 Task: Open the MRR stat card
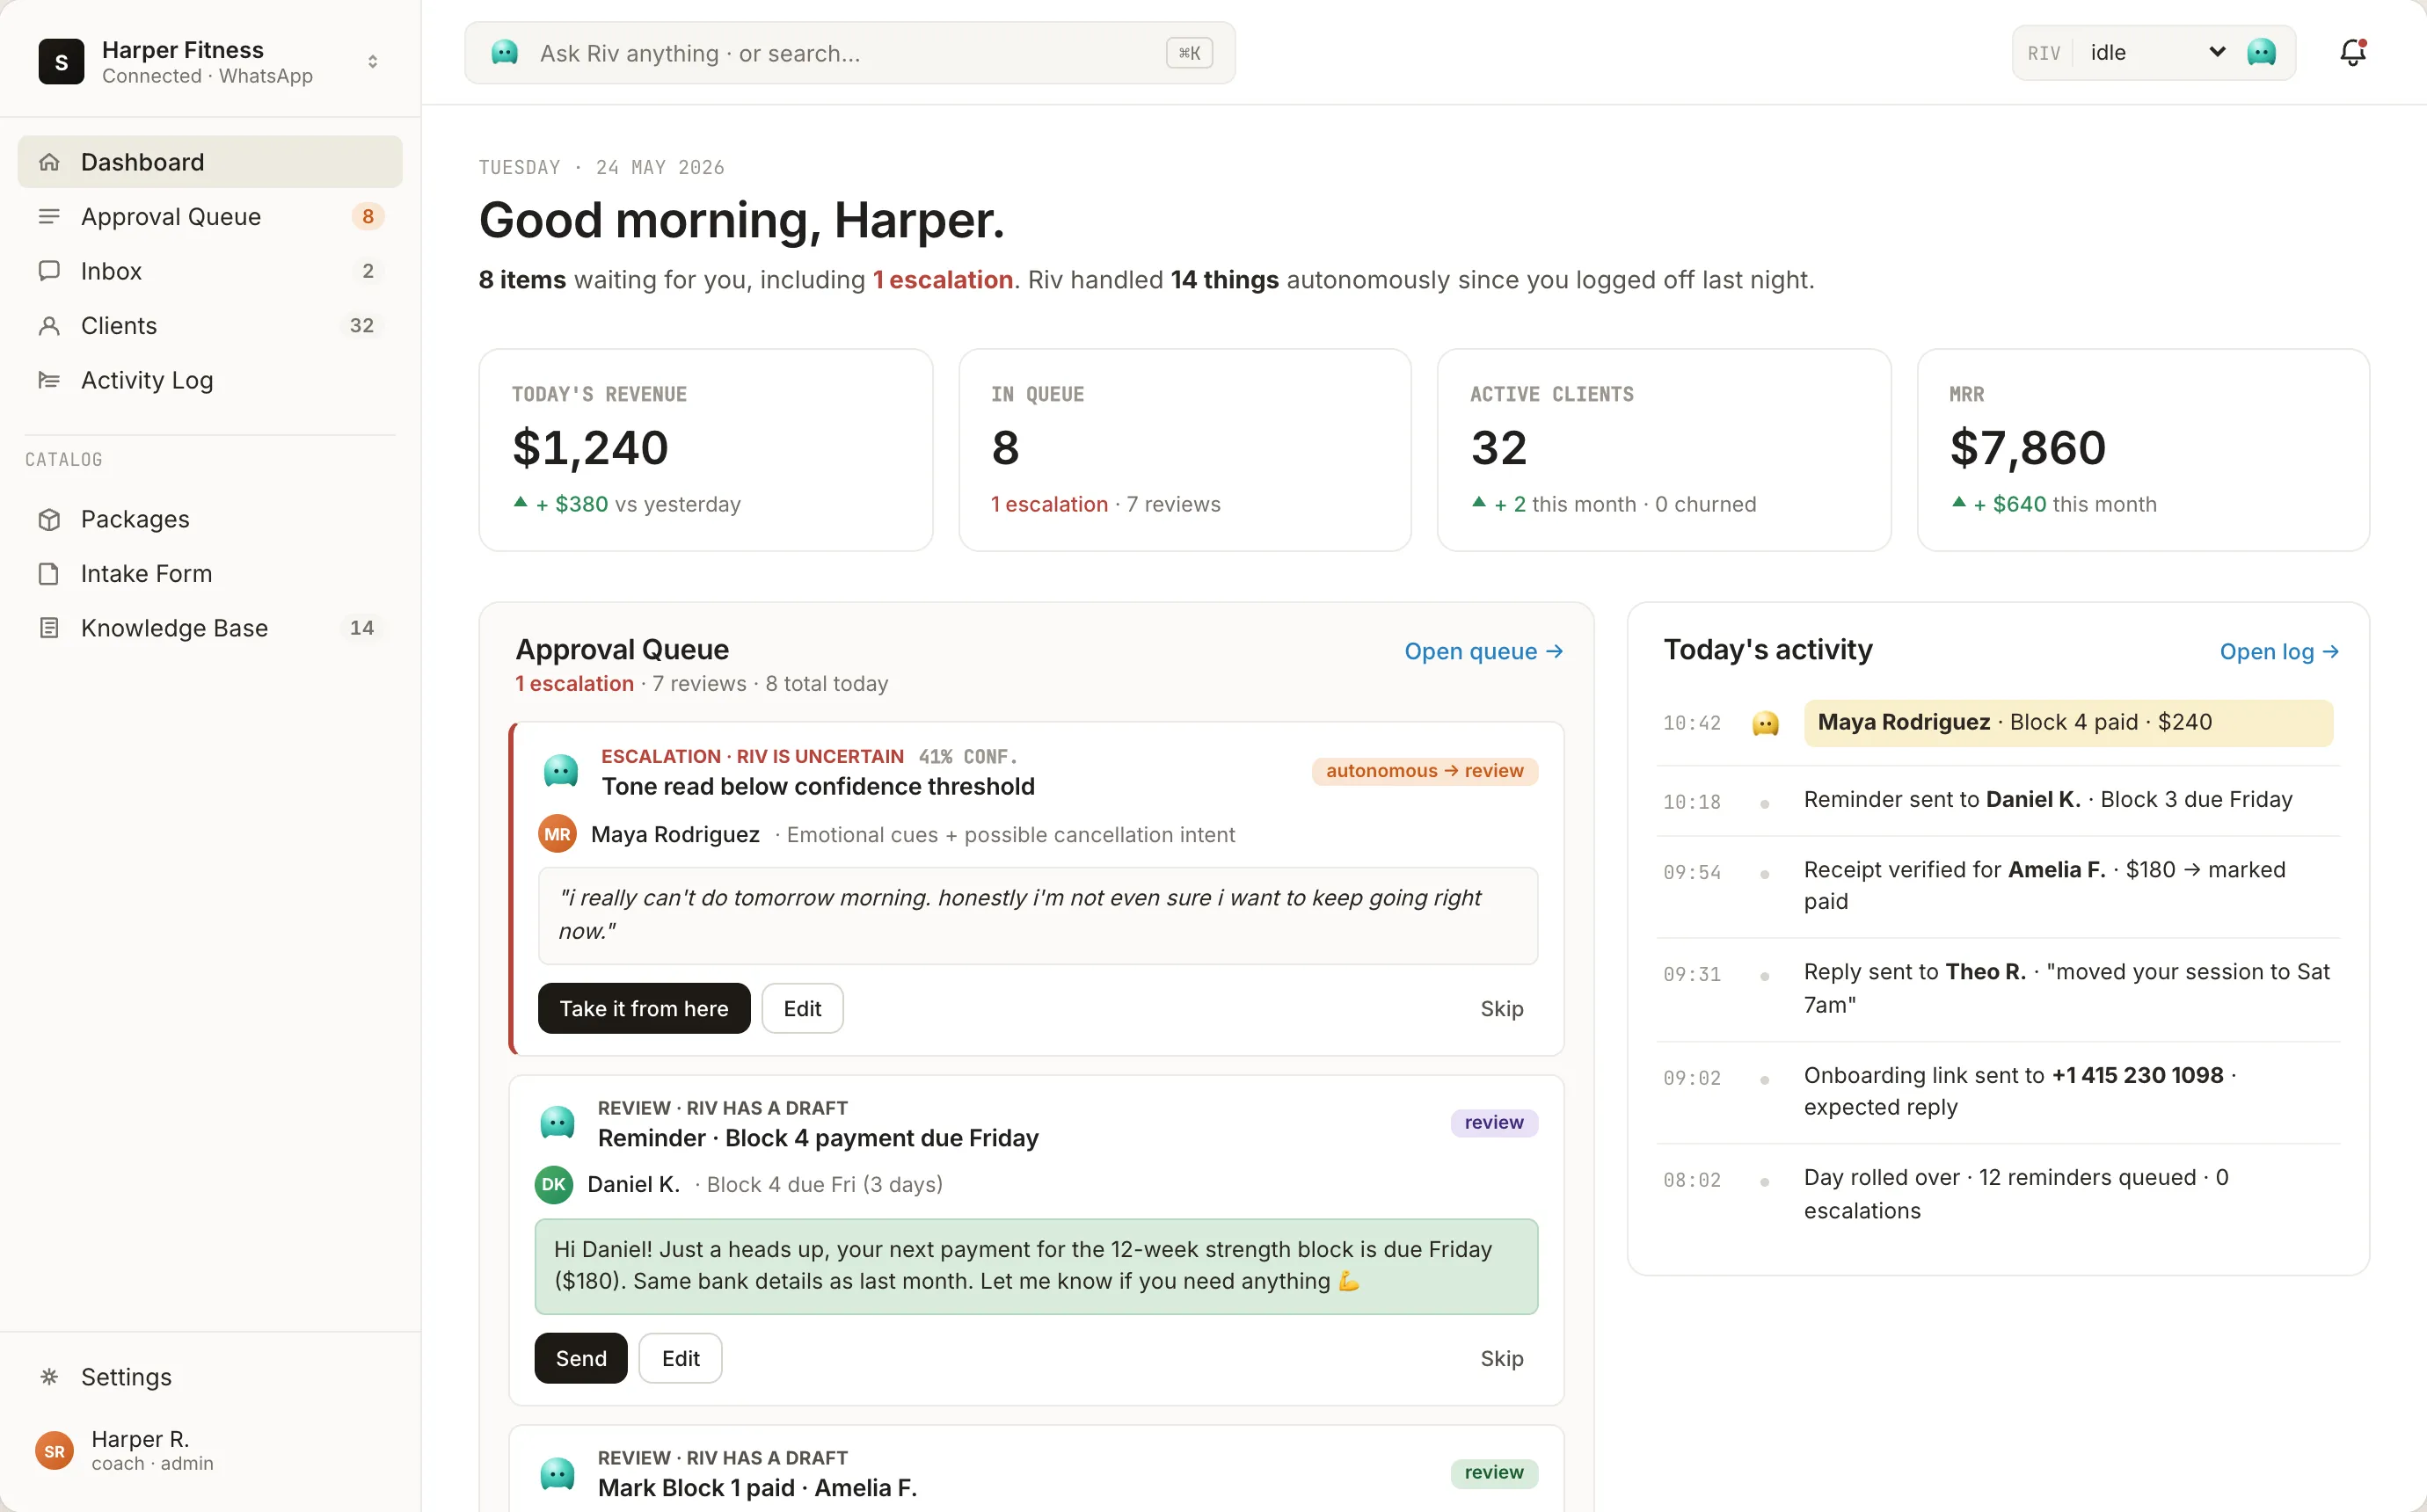tap(2144, 450)
